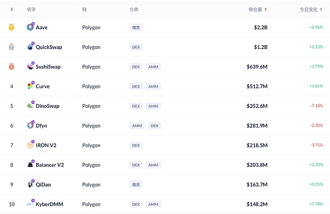Select the DEX tag in IRON V2 row
330x214 pixels.
tap(136, 145)
